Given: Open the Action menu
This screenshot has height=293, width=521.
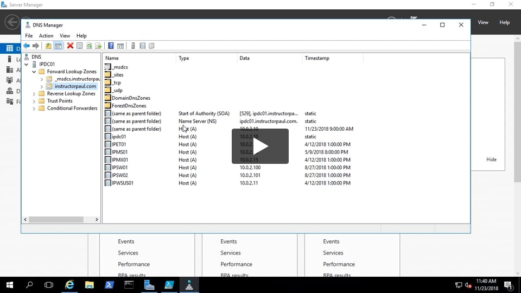Looking at the screenshot, I should [x=46, y=36].
